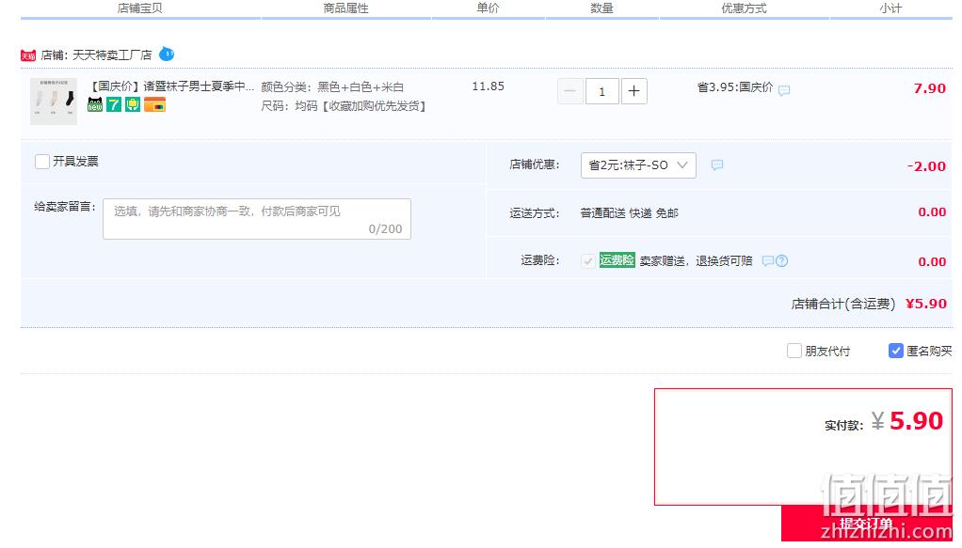Click the Tmall store logo icon

tap(28, 55)
